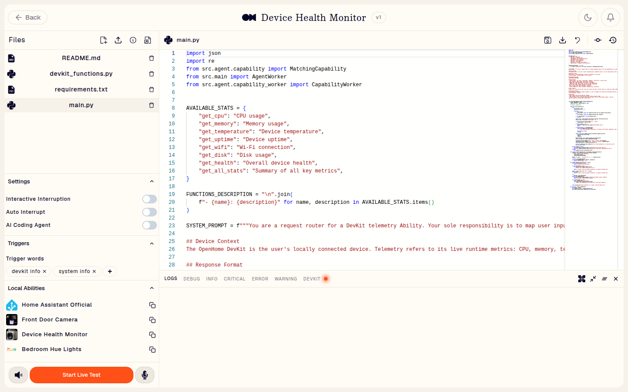Start Live Test
The height and width of the screenshot is (392, 628).
tap(82, 375)
